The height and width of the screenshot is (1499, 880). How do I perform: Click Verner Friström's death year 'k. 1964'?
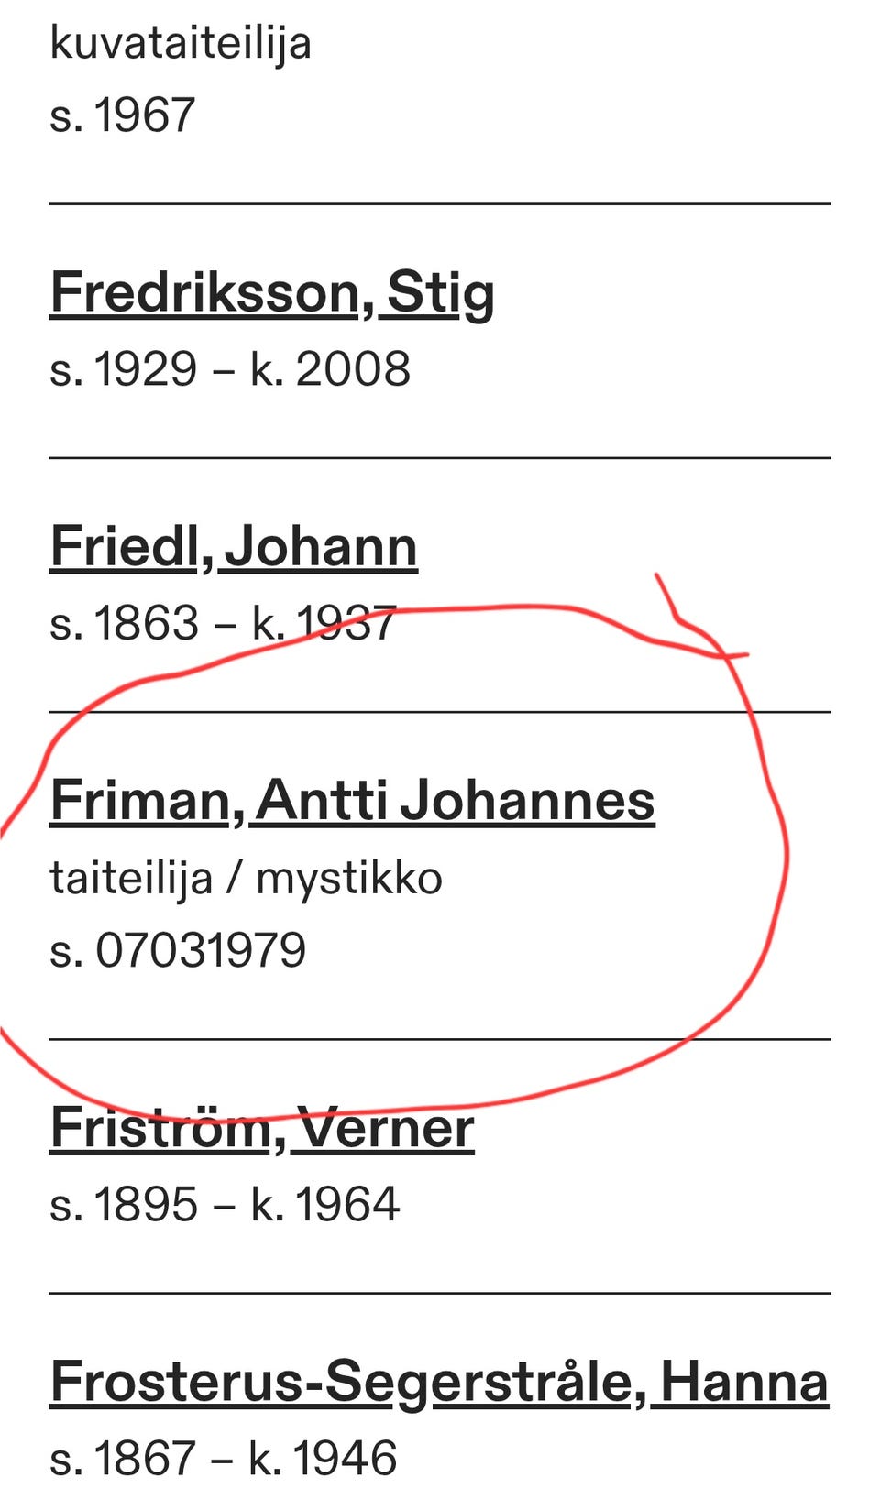tap(325, 1204)
